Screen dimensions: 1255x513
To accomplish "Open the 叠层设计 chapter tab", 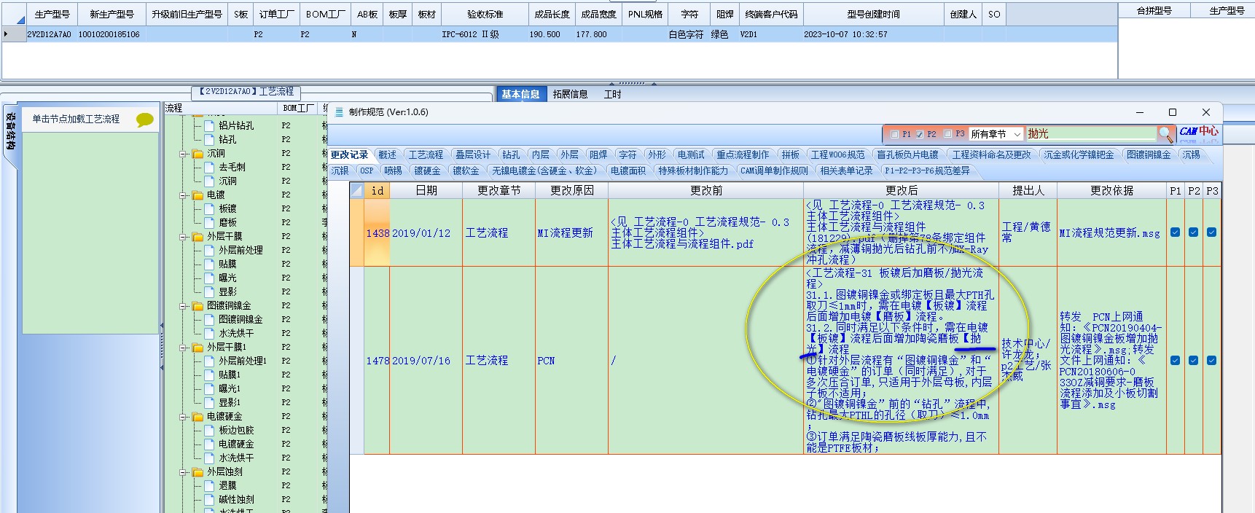I will (x=473, y=154).
